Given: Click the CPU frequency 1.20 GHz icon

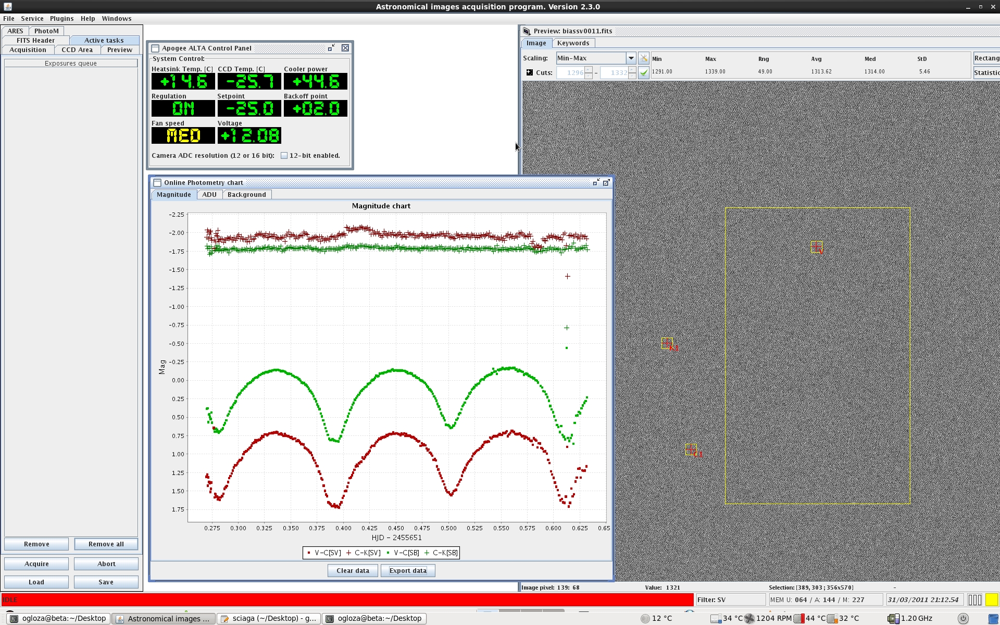Looking at the screenshot, I should 893,618.
